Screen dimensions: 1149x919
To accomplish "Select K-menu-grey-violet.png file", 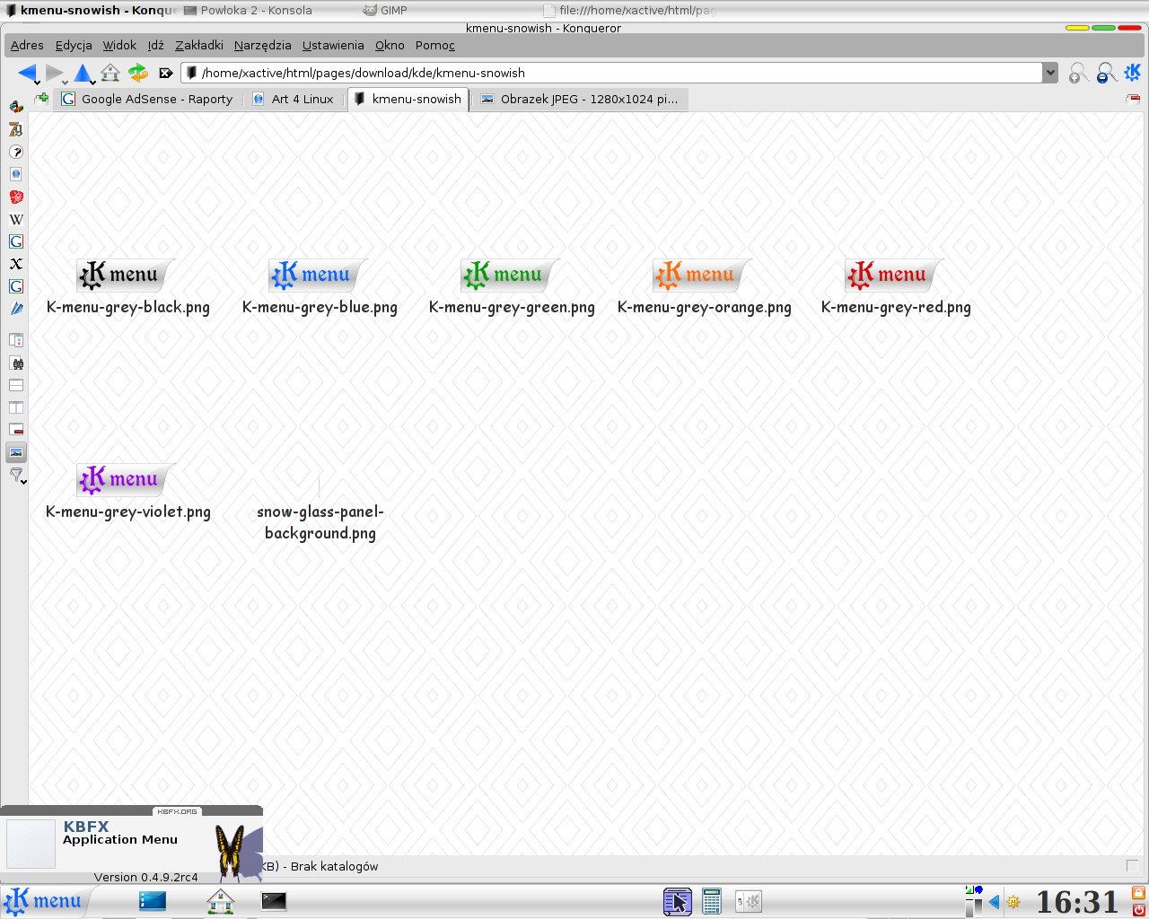I will pyautogui.click(x=127, y=493).
